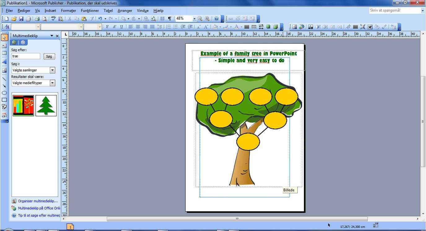
Task: Create a new publication with toolbar icon
Action: pyautogui.click(x=7, y=19)
